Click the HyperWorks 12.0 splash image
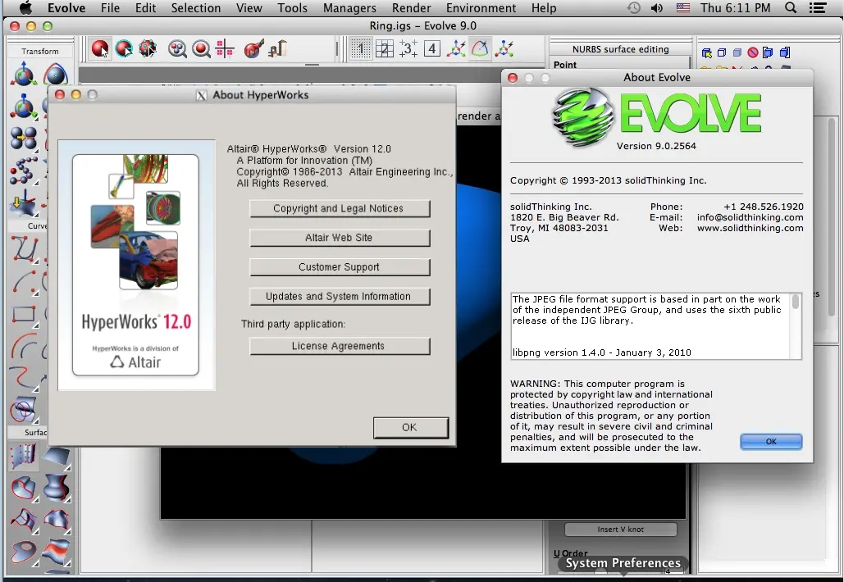This screenshot has height=582, width=844. 136,266
